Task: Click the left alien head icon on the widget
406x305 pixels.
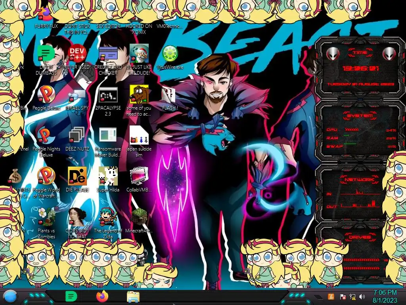Action: [333, 54]
